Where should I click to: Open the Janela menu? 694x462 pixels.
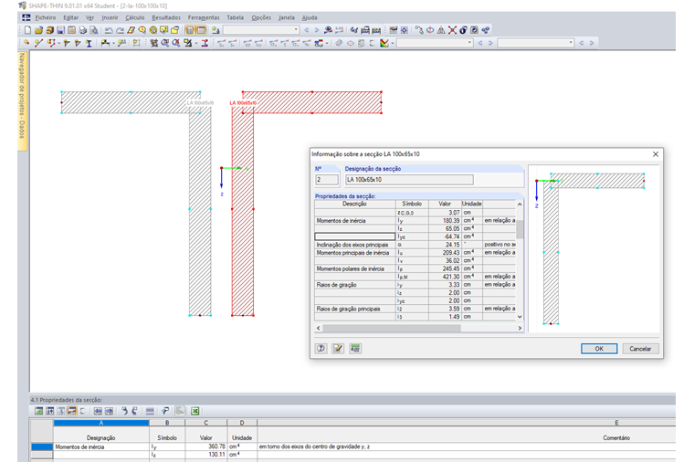287,17
